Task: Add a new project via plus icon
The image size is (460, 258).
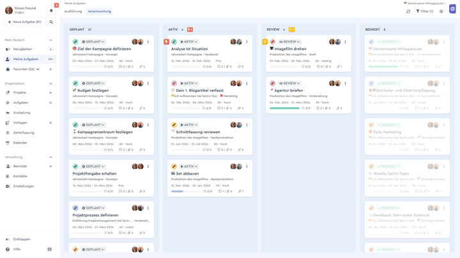Action: point(50,93)
